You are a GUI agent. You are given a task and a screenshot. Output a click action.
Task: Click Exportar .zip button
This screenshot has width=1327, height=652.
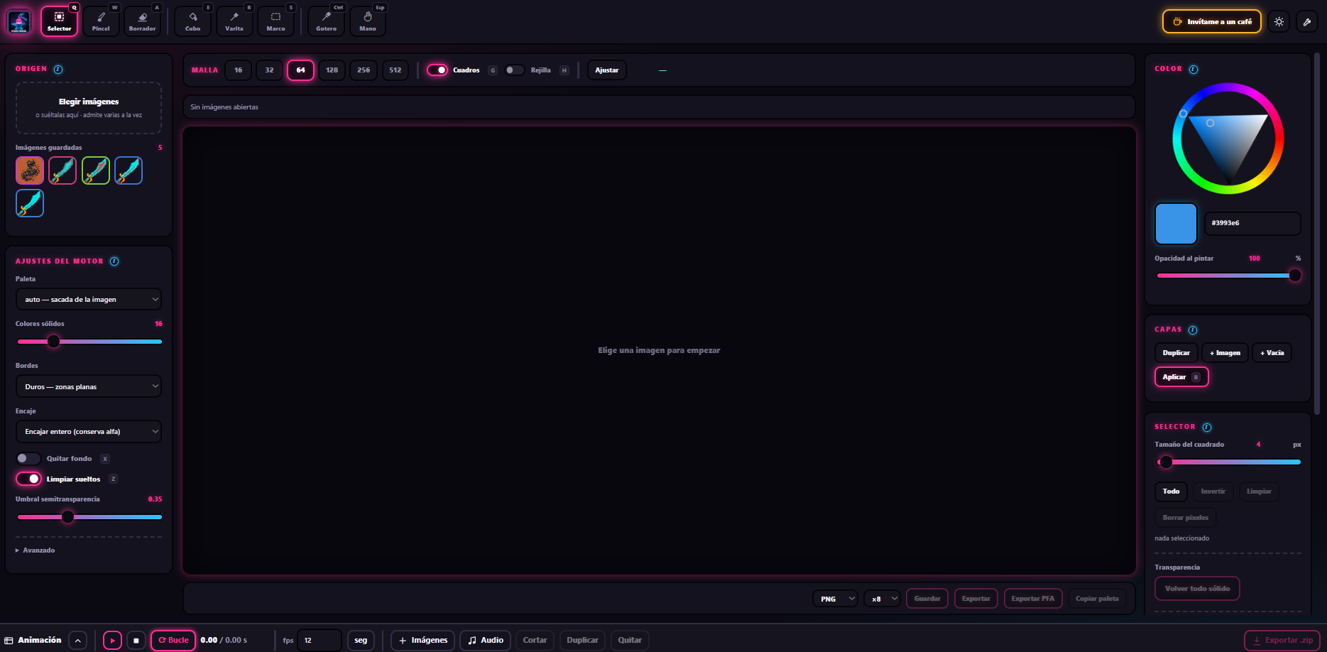1282,640
